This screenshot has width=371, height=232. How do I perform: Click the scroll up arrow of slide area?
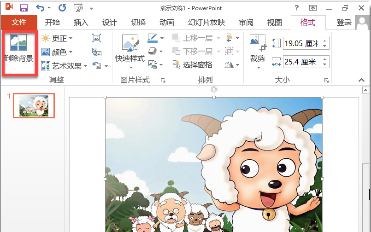[x=365, y=90]
